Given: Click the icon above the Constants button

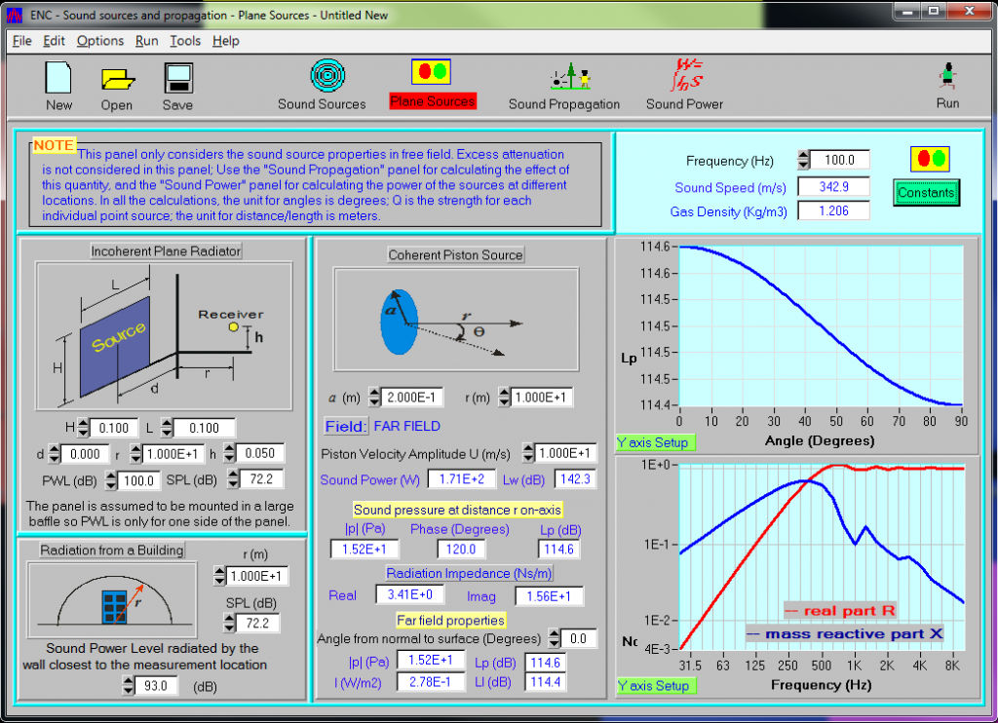Looking at the screenshot, I should [929, 159].
